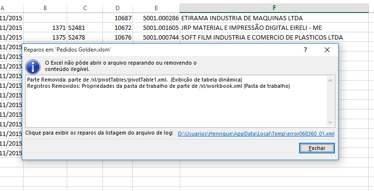This screenshot has height=191, width=374.
Task: Click the date cell in the ETIRAMA row
Action: click(12, 18)
